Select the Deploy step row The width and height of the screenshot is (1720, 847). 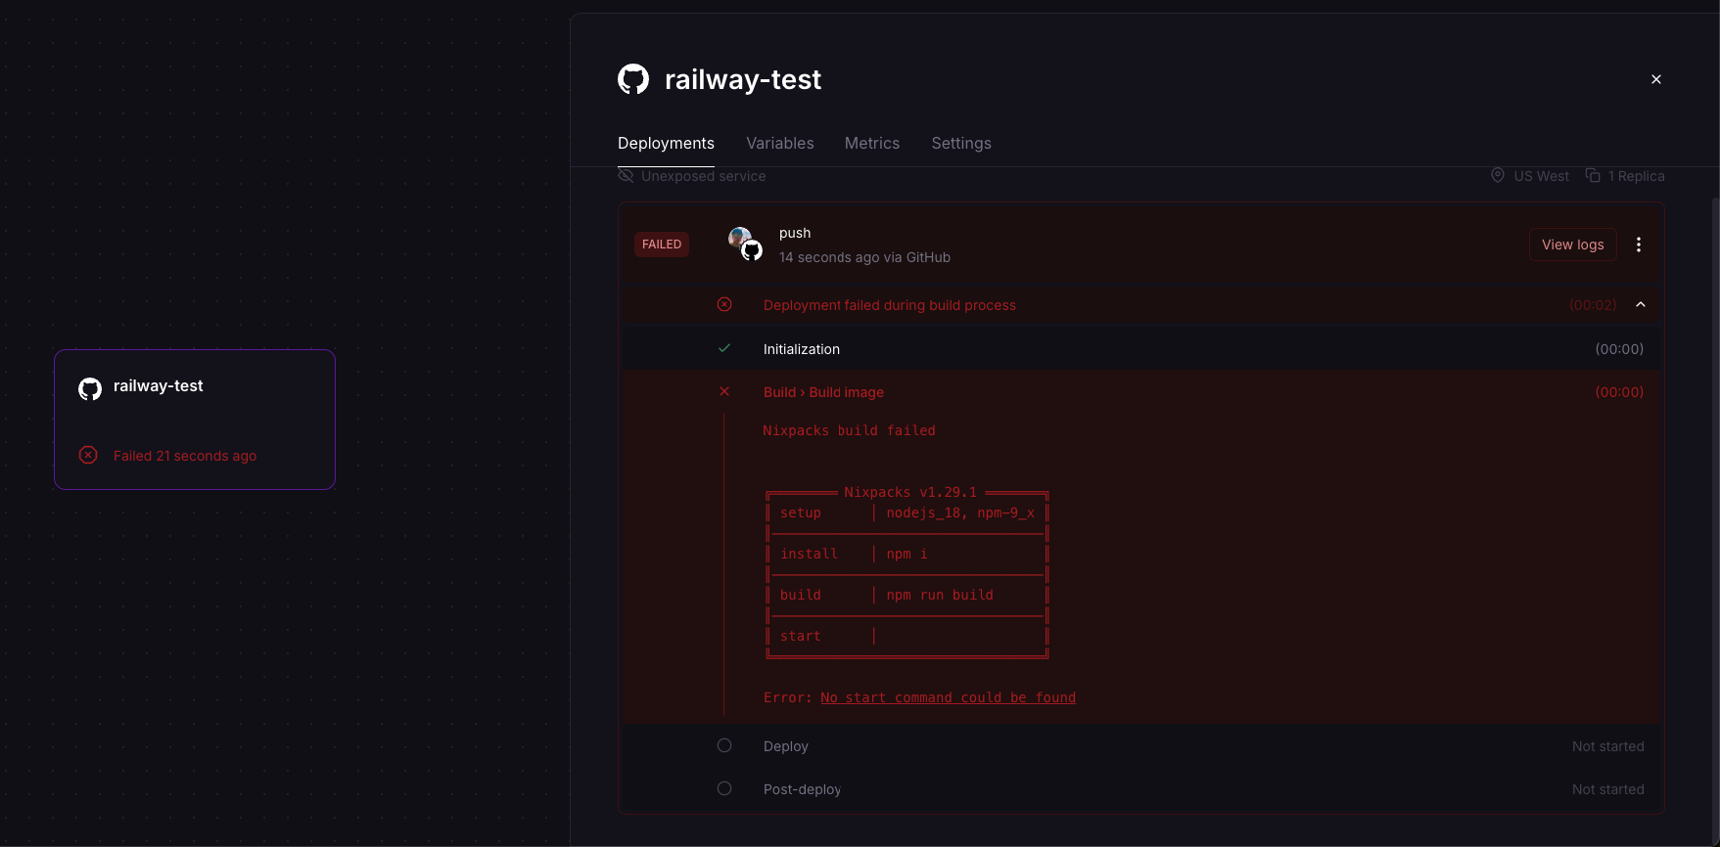click(1141, 746)
